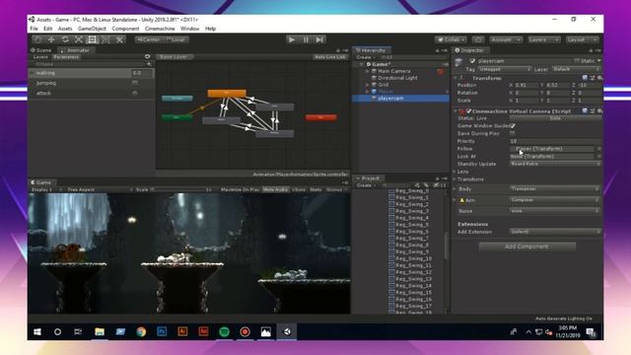Expand the Grid object in Hierarchy

coord(367,85)
